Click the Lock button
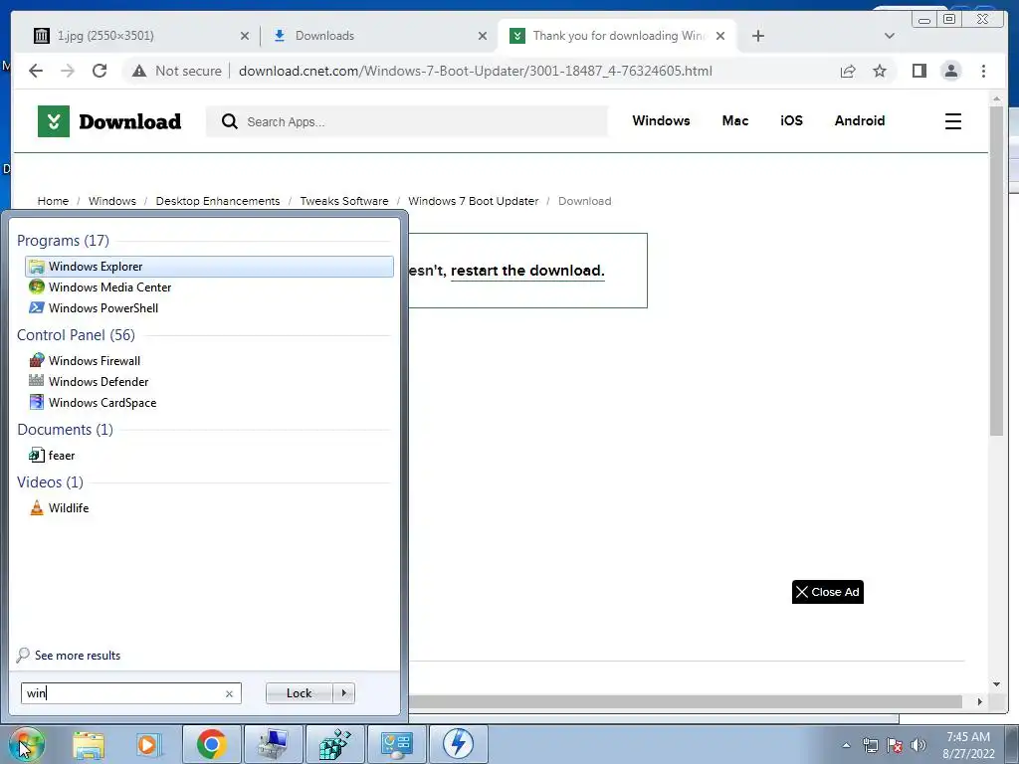 299,693
